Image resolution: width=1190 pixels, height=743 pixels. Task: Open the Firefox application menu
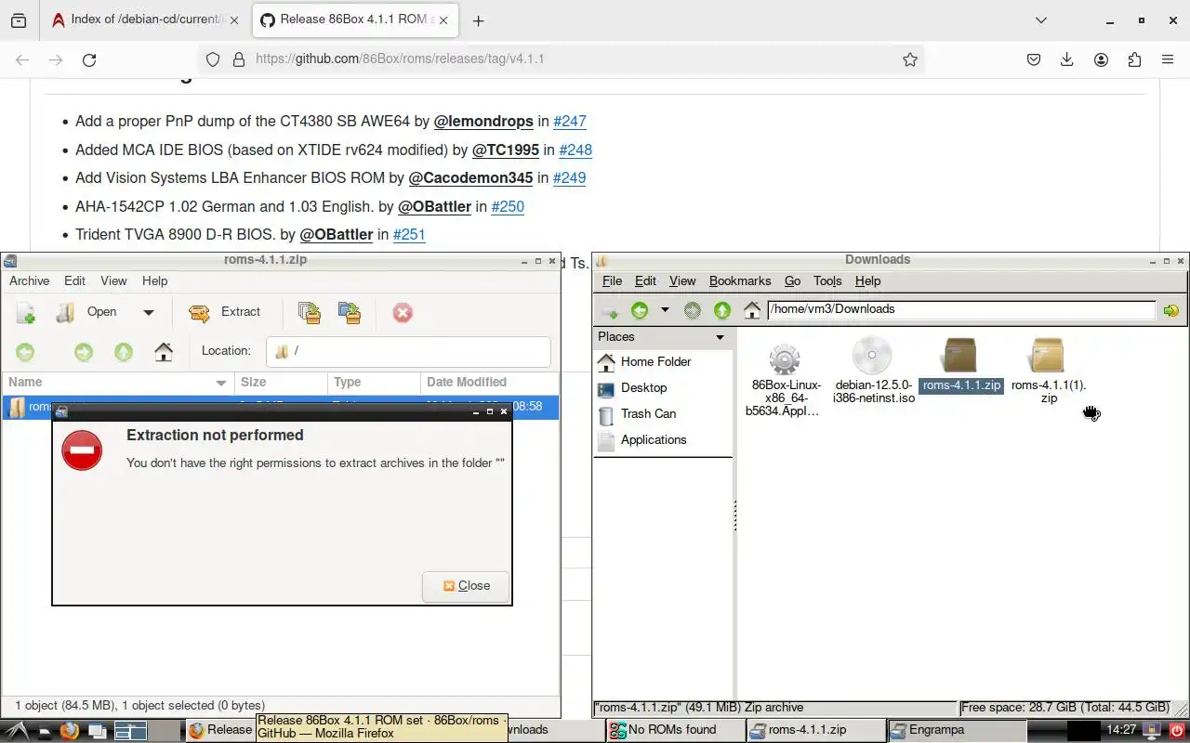pos(1168,59)
